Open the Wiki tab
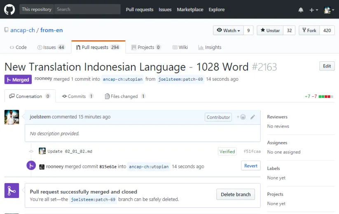 click(180, 47)
